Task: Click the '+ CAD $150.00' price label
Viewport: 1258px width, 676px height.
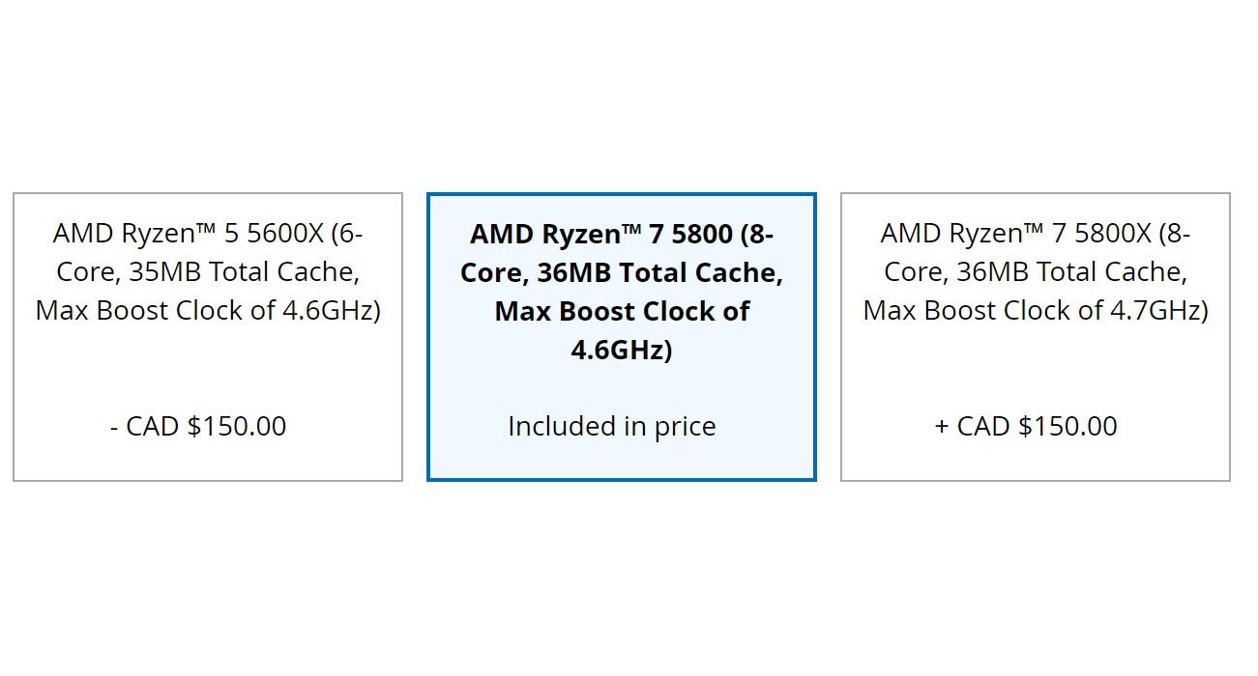Action: [1030, 425]
